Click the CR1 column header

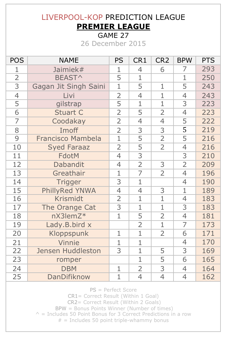(140, 60)
